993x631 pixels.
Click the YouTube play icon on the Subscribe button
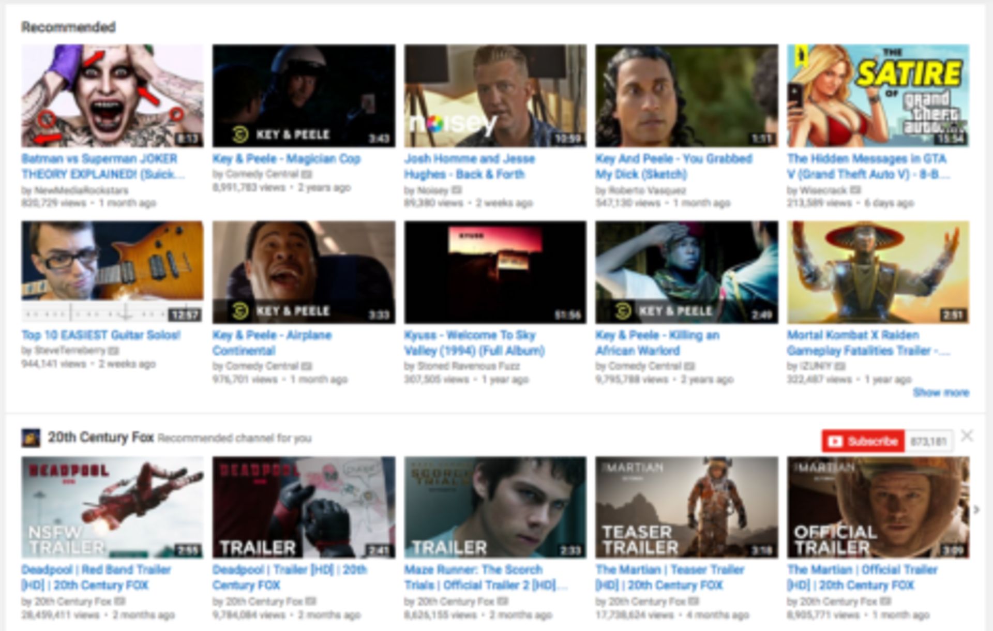837,442
